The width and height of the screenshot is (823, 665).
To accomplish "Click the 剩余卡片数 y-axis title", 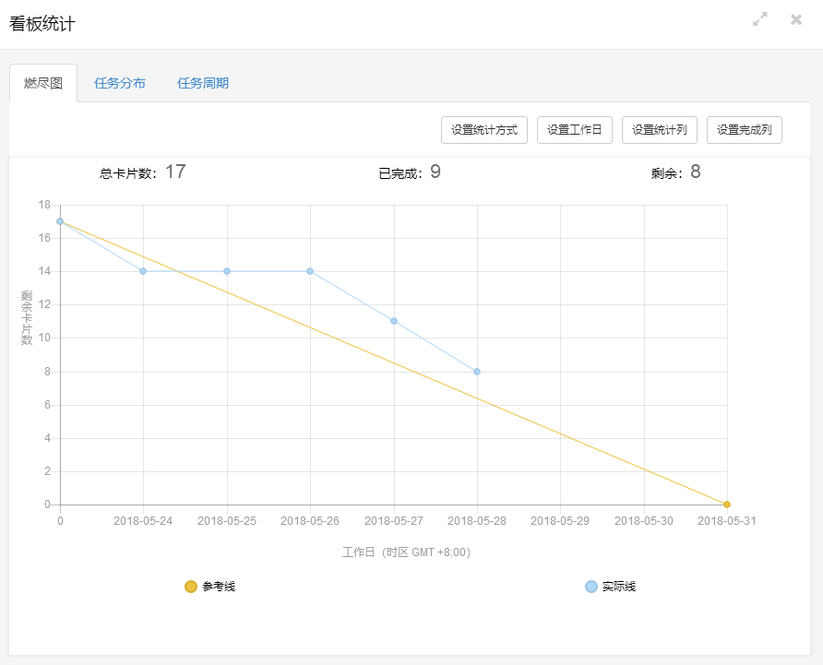I will (27, 317).
